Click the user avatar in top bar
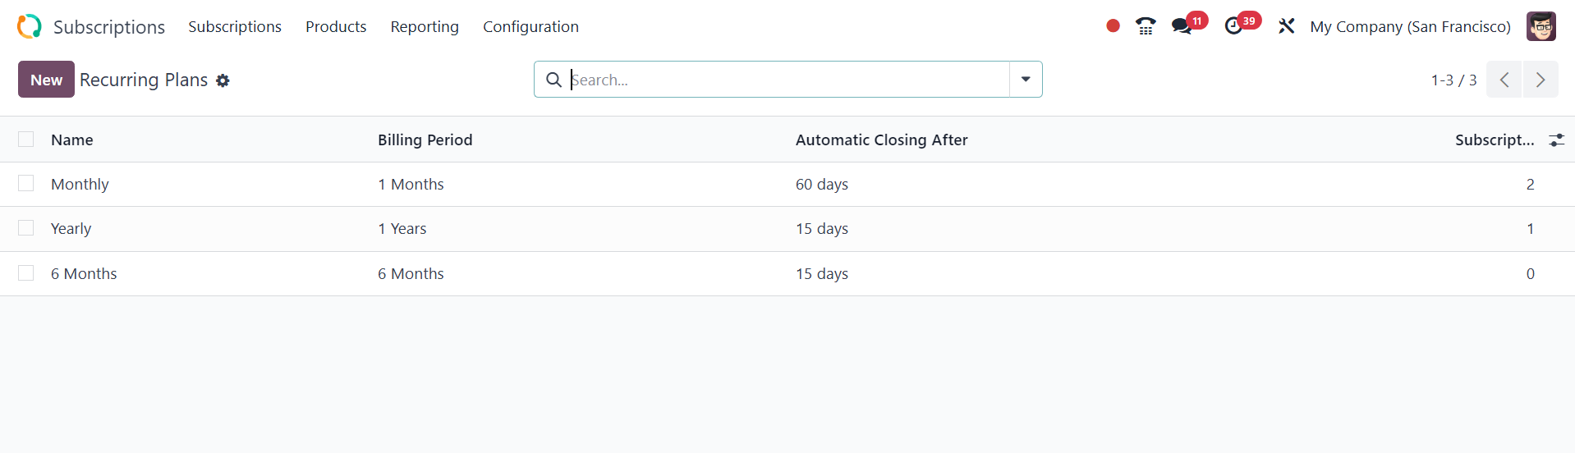The height and width of the screenshot is (453, 1575). coord(1541,26)
